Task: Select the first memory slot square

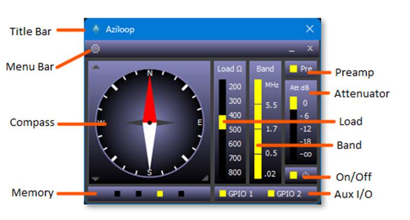Action: click(x=117, y=193)
